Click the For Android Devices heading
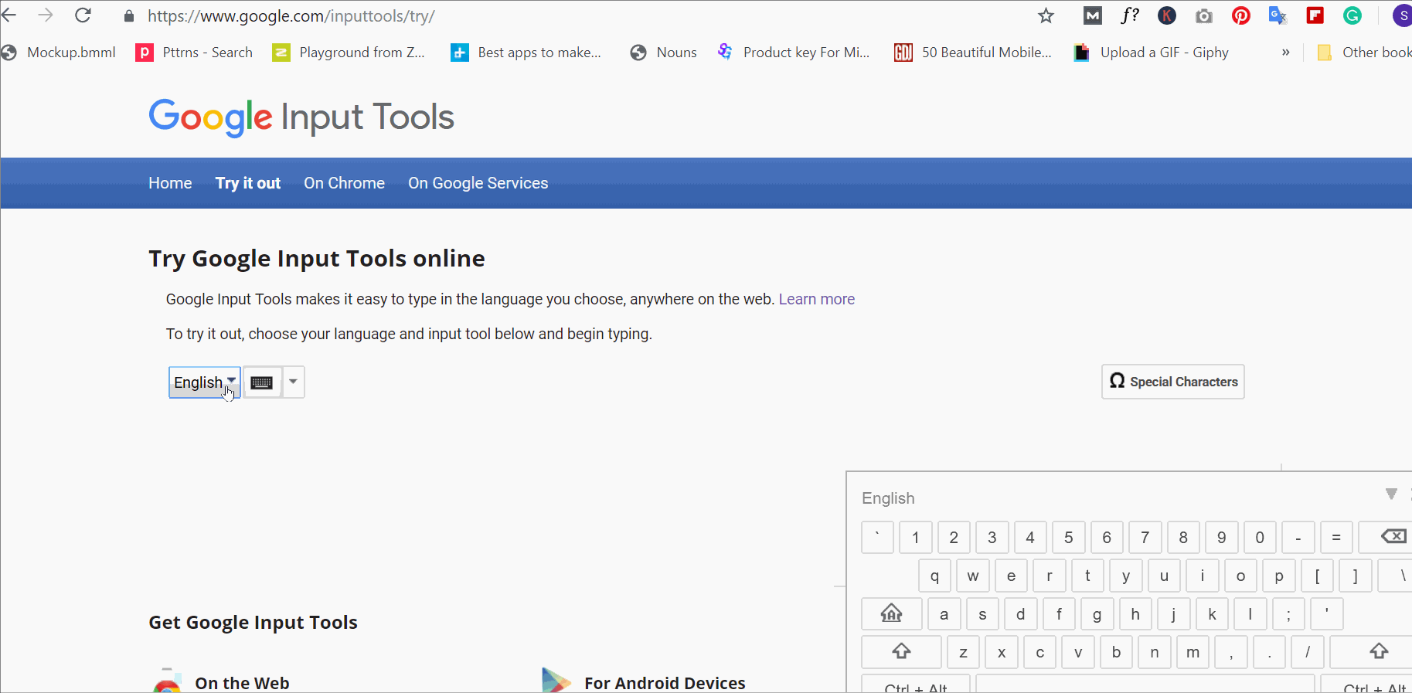Viewport: 1412px width, 693px height. (x=665, y=683)
